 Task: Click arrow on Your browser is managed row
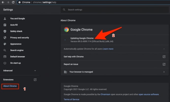[x=164, y=72]
